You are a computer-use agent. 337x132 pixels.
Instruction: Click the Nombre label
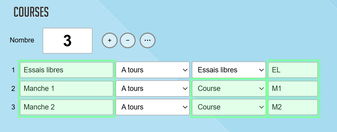(22, 40)
